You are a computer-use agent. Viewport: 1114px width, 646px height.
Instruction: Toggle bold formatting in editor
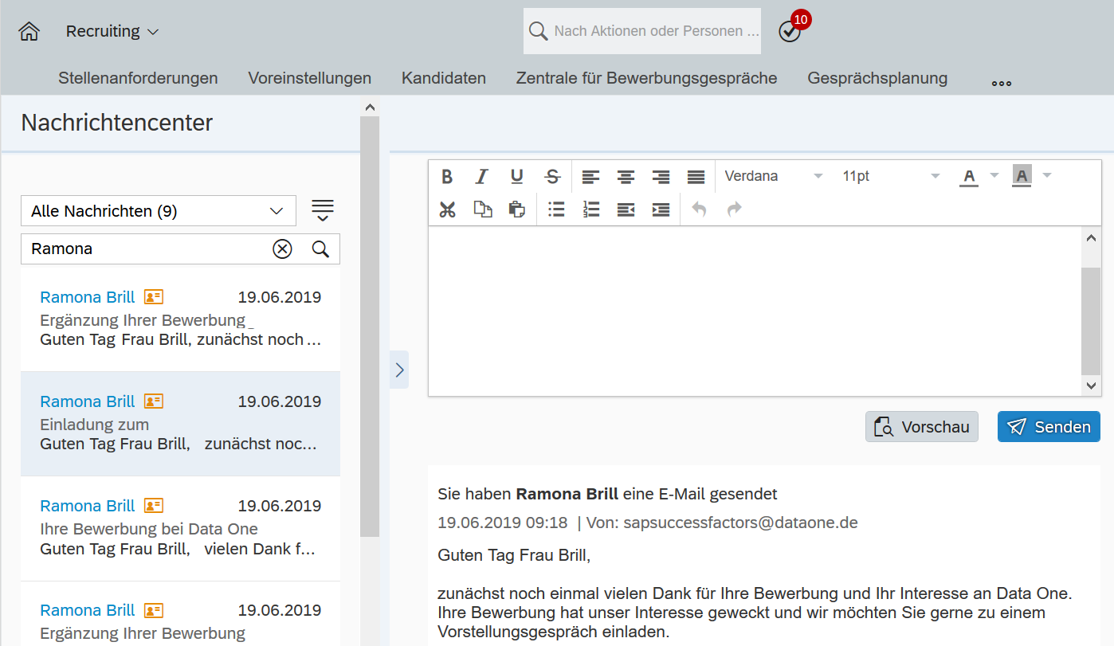point(447,177)
